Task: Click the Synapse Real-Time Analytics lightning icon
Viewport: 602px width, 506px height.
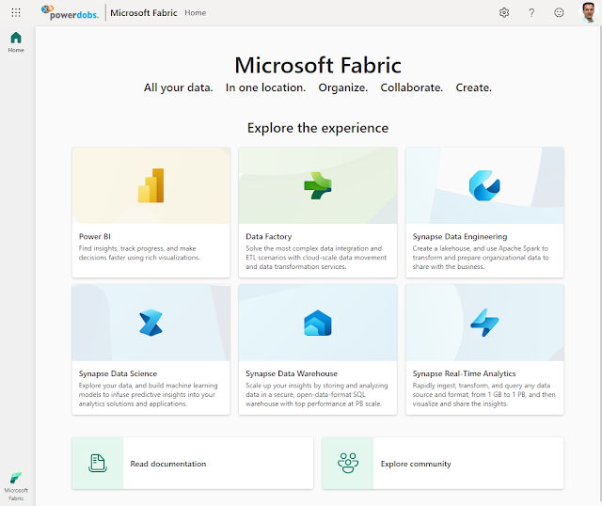Action: point(484,323)
